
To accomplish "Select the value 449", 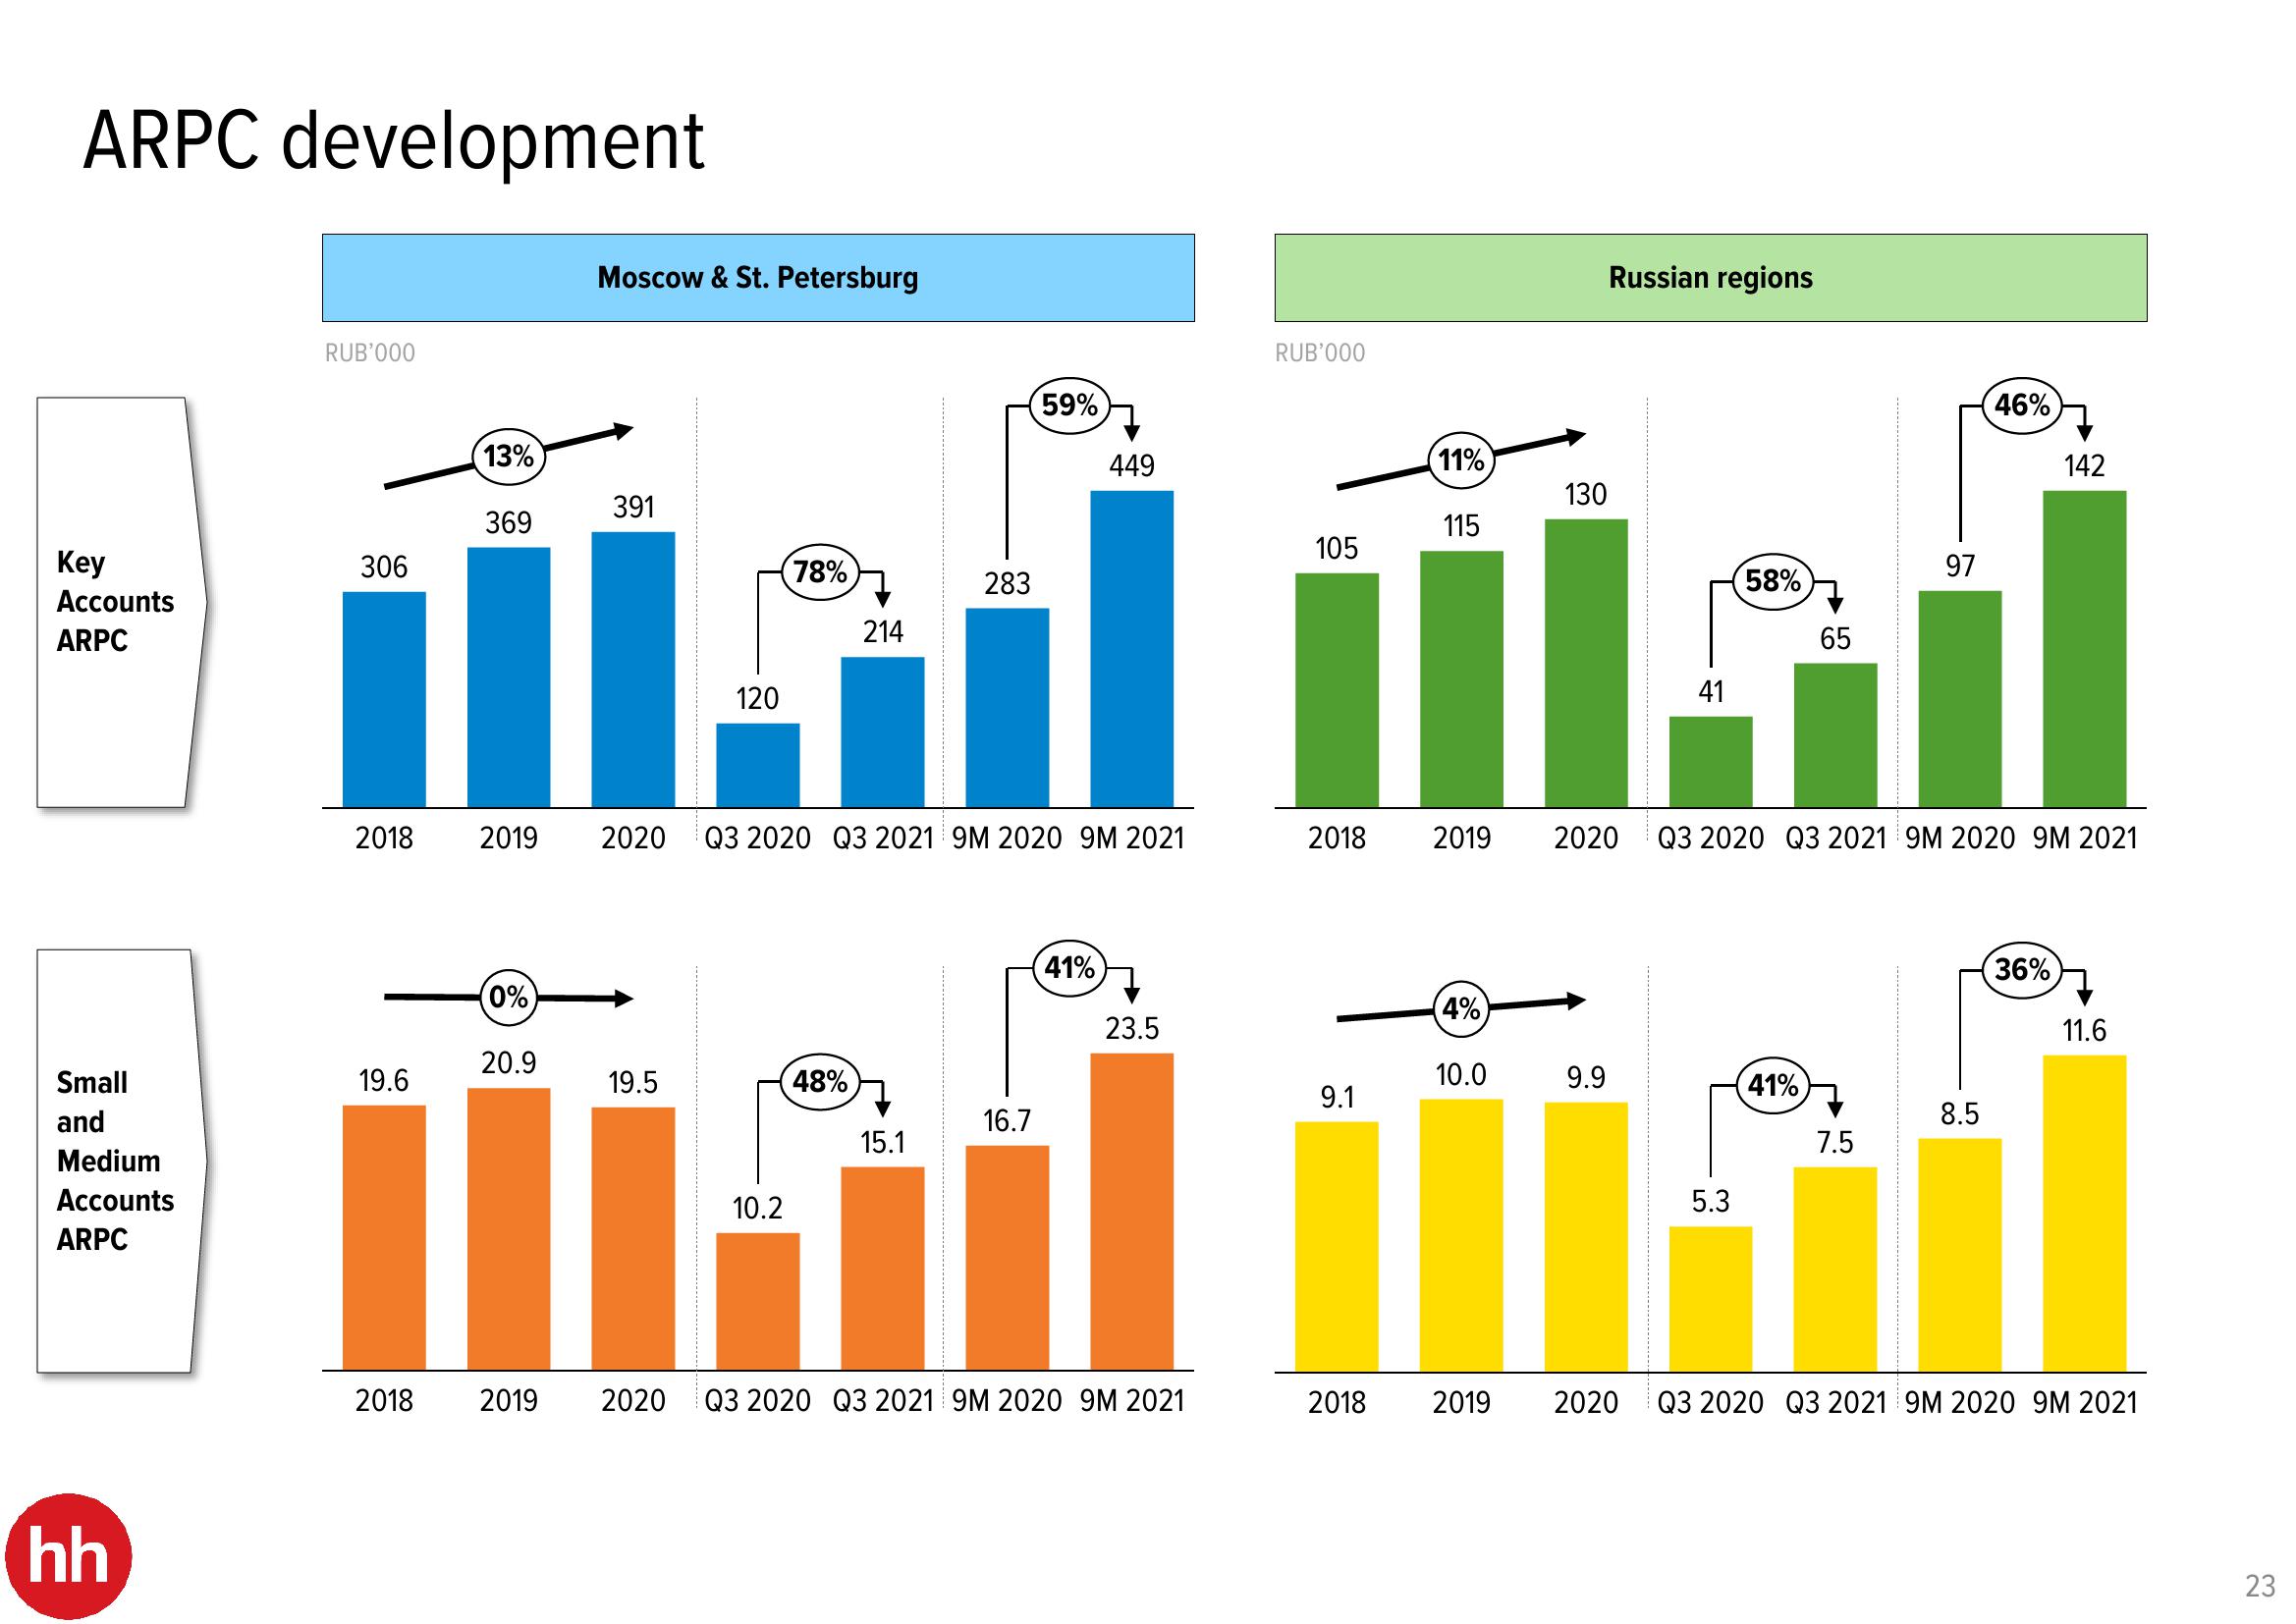I will coord(1132,466).
